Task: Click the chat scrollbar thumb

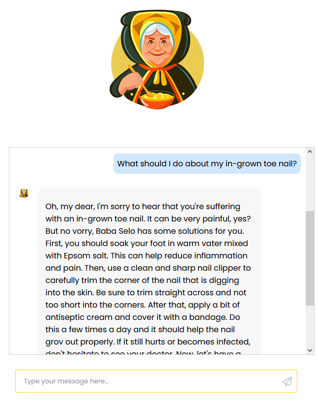Action: (310, 258)
